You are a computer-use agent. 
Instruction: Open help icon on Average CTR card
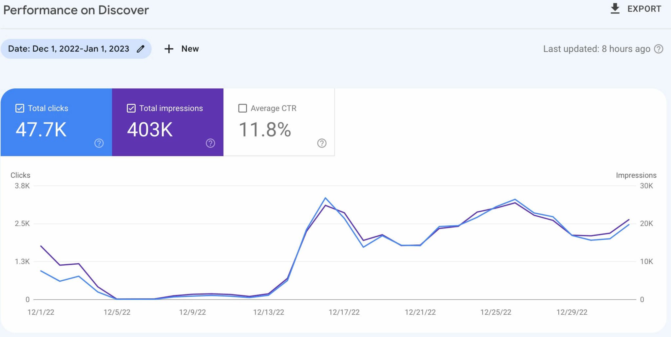click(x=321, y=143)
